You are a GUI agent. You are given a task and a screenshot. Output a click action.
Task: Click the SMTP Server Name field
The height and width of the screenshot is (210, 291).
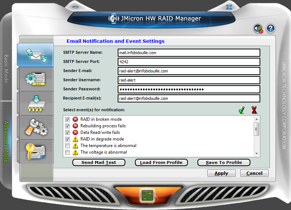coord(189,53)
